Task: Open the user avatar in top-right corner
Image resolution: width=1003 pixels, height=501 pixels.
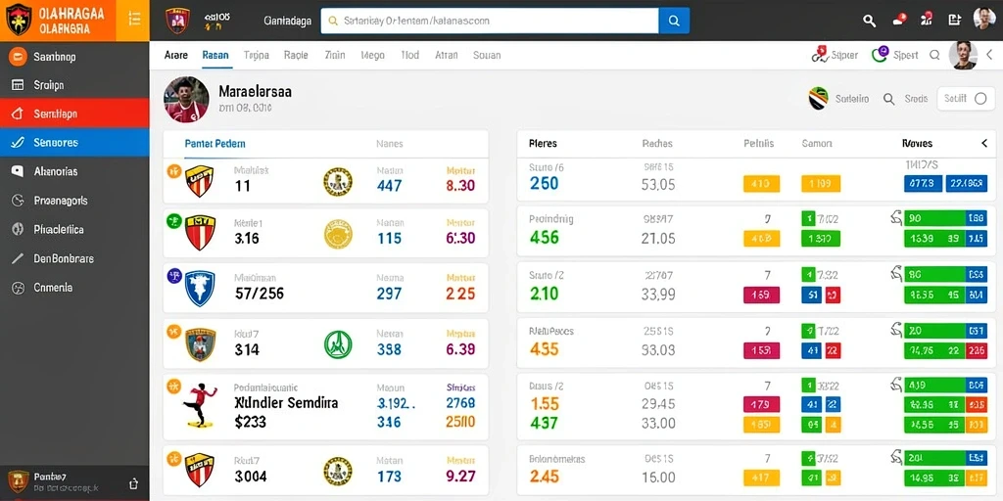Action: click(983, 20)
